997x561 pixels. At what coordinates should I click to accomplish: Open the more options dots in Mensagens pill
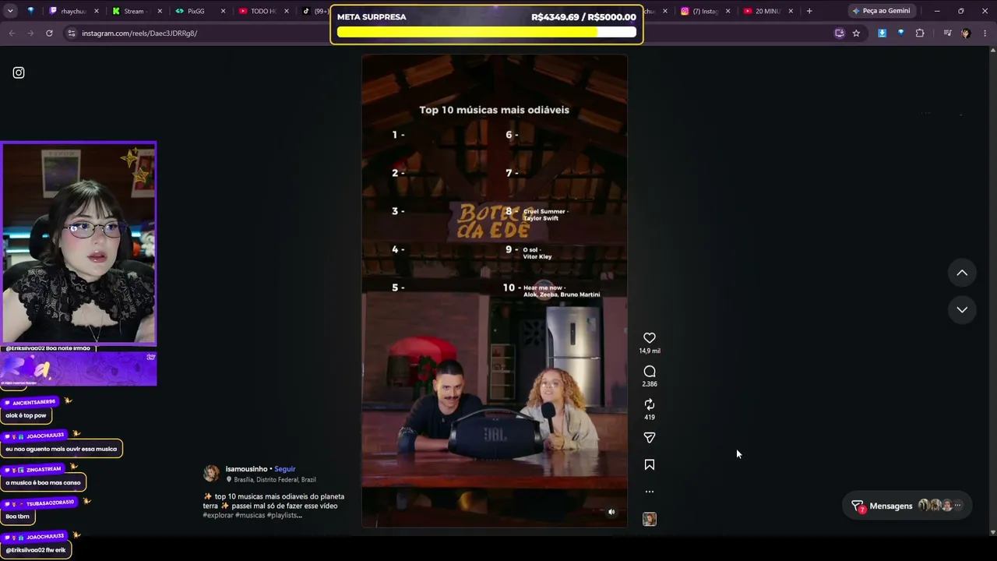click(958, 506)
